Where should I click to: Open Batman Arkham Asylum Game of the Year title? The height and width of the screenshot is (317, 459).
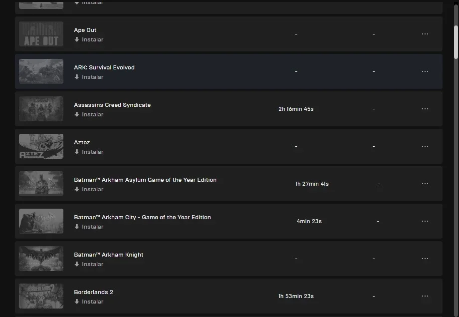(x=145, y=180)
